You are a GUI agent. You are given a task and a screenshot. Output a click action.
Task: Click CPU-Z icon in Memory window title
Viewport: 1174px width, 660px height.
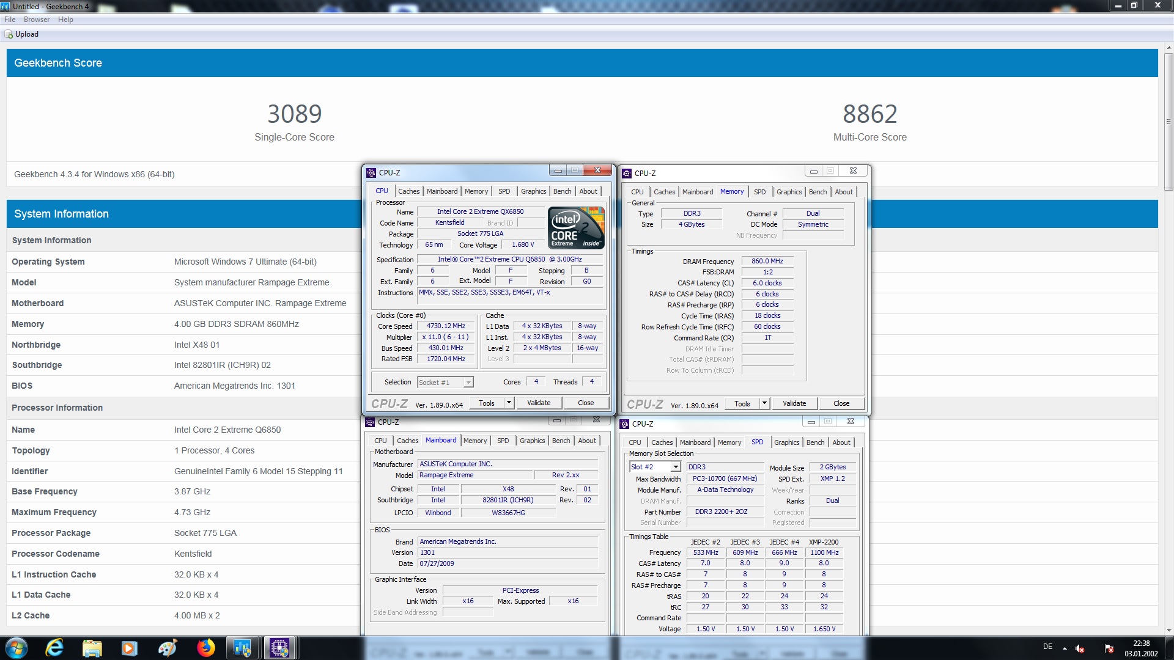point(627,174)
